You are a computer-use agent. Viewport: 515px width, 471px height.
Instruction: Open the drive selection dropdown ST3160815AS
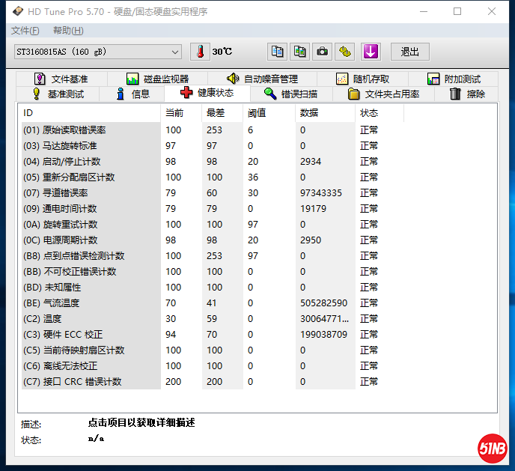coord(97,52)
